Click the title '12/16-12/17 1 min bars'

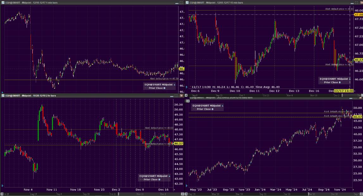click(45, 3)
